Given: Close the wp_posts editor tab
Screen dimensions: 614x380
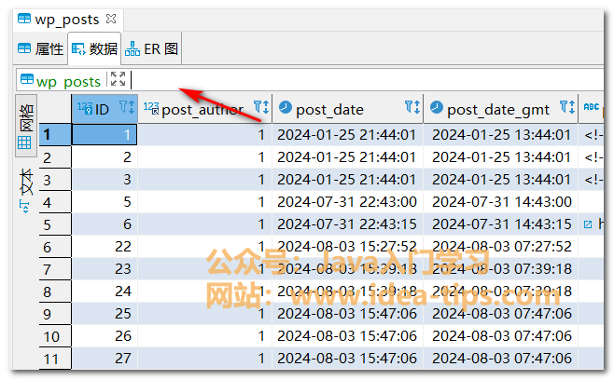Looking at the screenshot, I should [x=111, y=19].
